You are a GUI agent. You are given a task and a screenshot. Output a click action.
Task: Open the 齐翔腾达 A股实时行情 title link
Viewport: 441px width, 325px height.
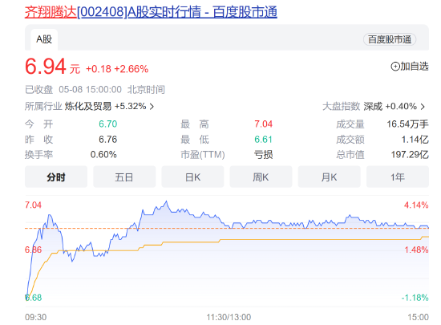(151, 12)
